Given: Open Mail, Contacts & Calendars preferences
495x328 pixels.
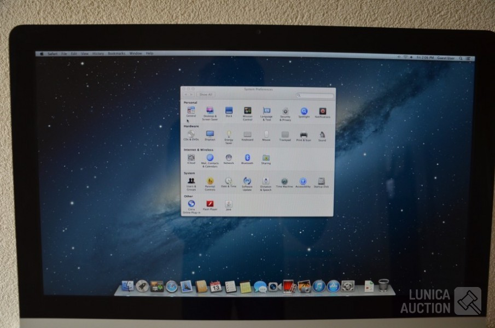Looking at the screenshot, I should (x=210, y=161).
